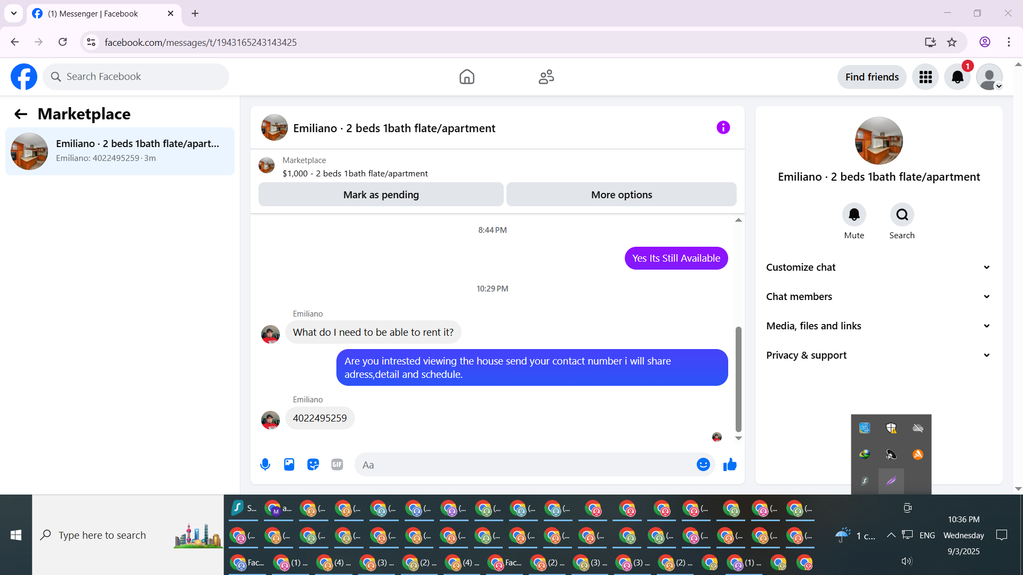Click the Windows taskbar search box
This screenshot has height=575, width=1023.
(128, 535)
